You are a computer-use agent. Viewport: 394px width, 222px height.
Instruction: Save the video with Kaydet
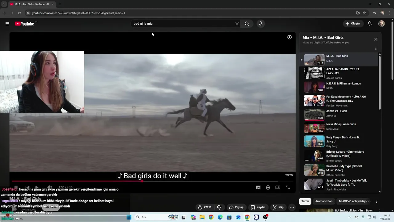258,207
